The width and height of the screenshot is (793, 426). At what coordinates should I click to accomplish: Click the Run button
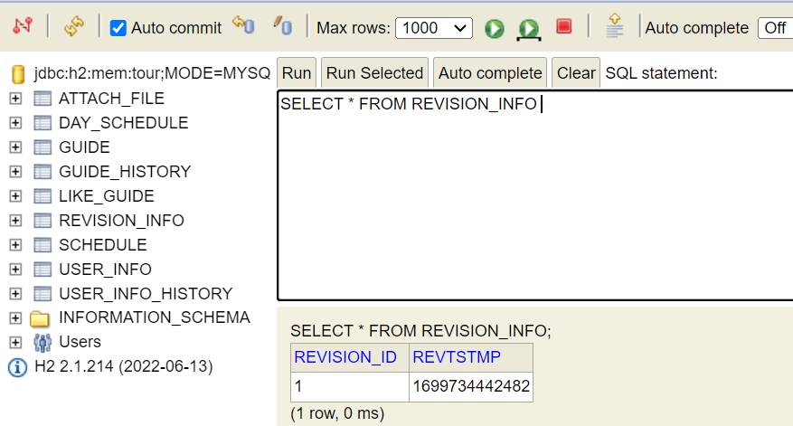tap(297, 73)
